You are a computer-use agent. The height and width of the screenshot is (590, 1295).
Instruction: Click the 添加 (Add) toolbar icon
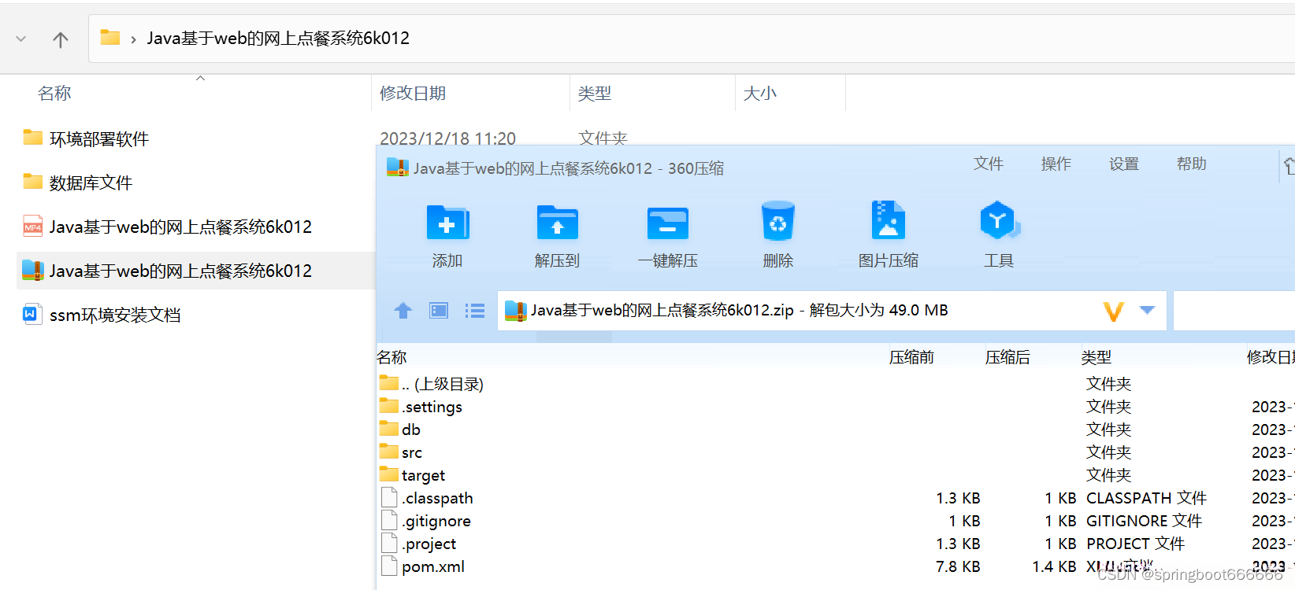tap(447, 222)
